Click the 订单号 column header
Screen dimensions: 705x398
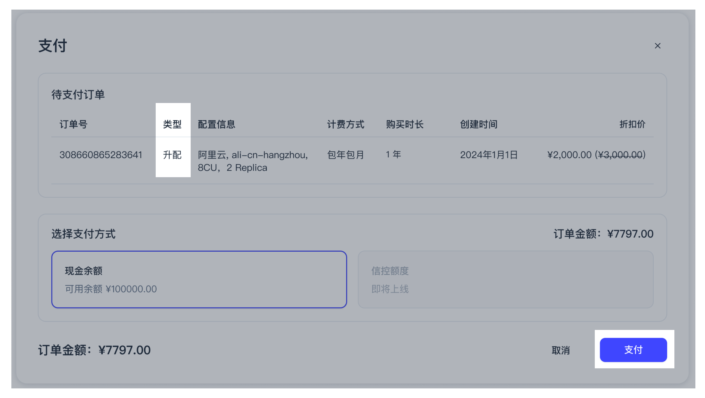(x=73, y=124)
